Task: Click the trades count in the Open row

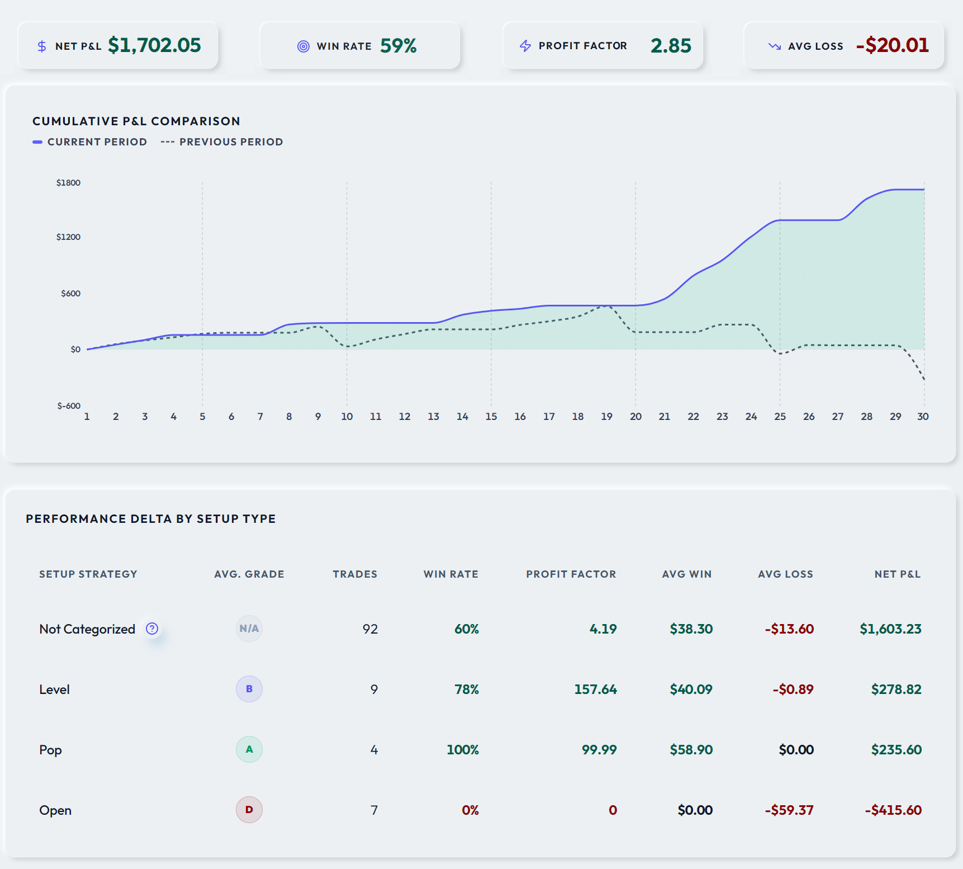Action: click(x=374, y=810)
